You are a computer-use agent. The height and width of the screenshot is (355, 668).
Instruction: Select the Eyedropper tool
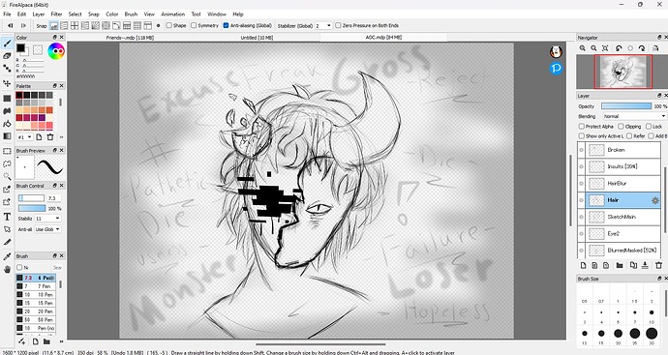point(7,256)
